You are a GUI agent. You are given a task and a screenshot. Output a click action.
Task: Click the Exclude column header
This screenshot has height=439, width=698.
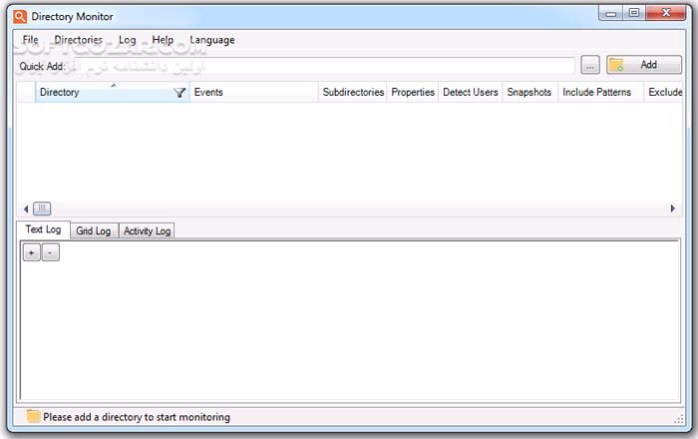coord(664,92)
